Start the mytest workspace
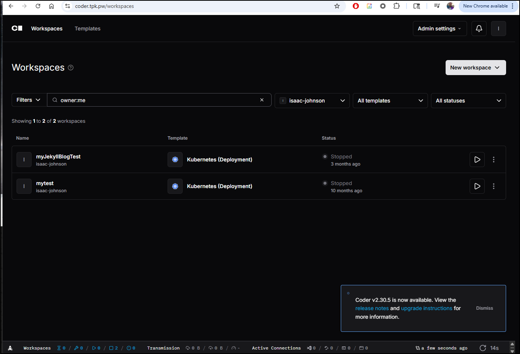The width and height of the screenshot is (520, 354). 477,186
